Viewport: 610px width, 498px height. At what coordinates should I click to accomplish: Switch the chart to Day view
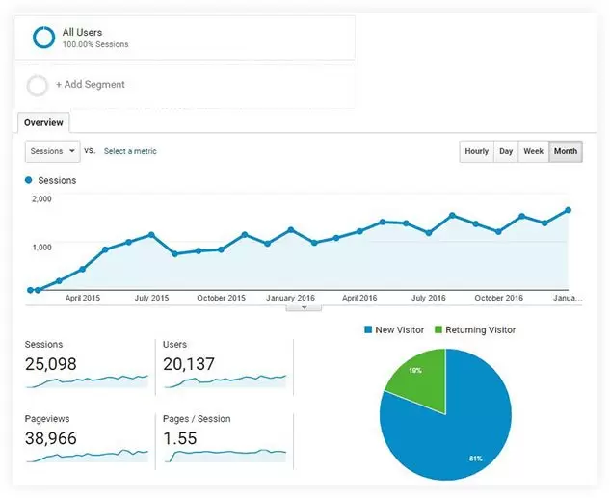pyautogui.click(x=506, y=151)
